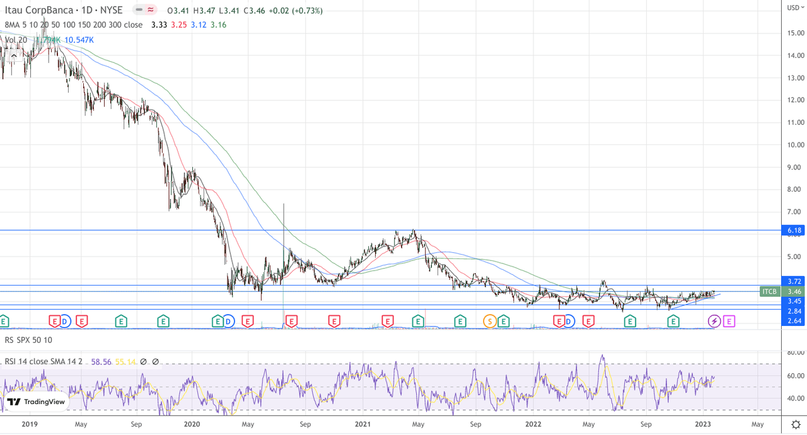Select the blue D dividend marker in early 2020

coord(228,322)
